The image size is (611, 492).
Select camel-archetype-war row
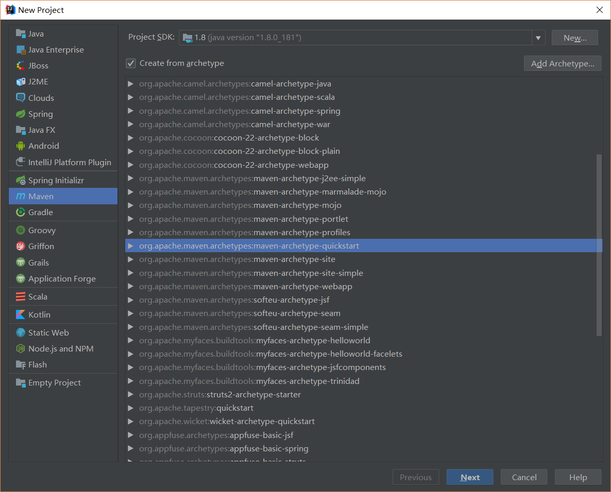click(364, 124)
